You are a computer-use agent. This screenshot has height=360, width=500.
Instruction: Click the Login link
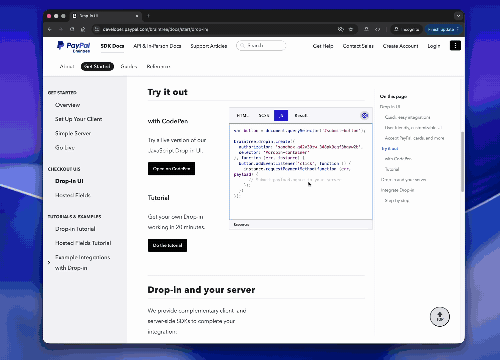coord(434,46)
